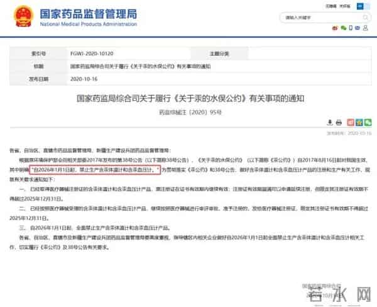Click the 发布时间 timestamp under share icons
The width and height of the screenshot is (377, 307).
tap(349, 133)
